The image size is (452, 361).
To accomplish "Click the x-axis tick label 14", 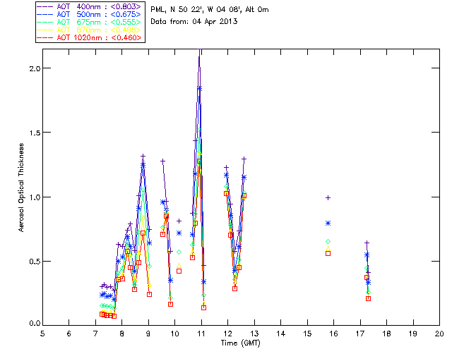I will (281, 334).
